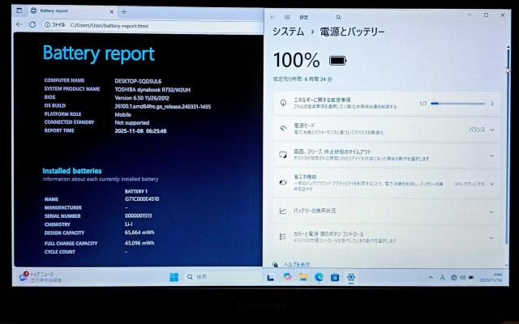The height and width of the screenshot is (324, 519).
Task: Click the Settings search magnifier icon
Action: [338, 17]
